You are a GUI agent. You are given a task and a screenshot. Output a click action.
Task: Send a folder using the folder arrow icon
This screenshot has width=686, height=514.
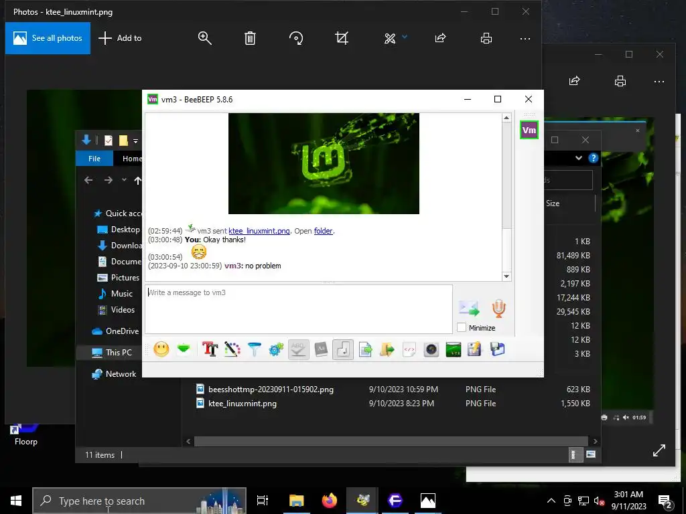coord(387,349)
